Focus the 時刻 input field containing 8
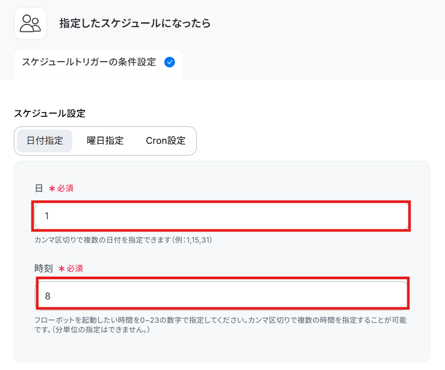 (x=221, y=296)
